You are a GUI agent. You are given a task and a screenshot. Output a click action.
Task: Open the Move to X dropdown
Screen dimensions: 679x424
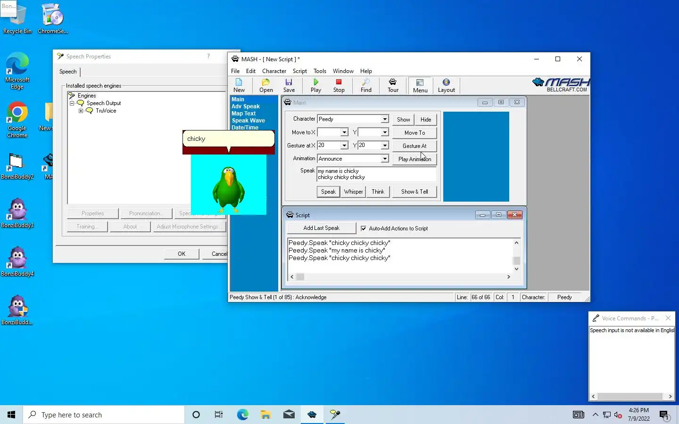tap(344, 132)
